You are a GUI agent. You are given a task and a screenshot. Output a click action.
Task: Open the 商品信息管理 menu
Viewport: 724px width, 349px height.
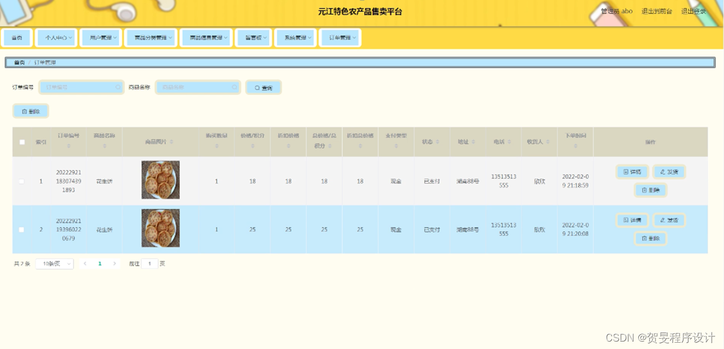(x=206, y=37)
